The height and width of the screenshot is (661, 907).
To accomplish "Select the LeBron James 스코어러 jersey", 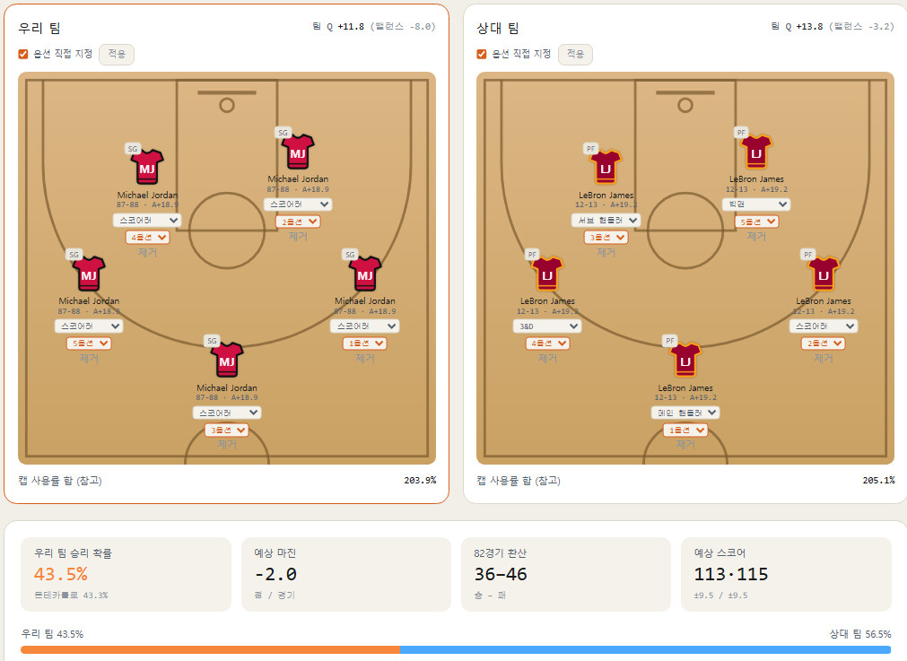I will [824, 274].
